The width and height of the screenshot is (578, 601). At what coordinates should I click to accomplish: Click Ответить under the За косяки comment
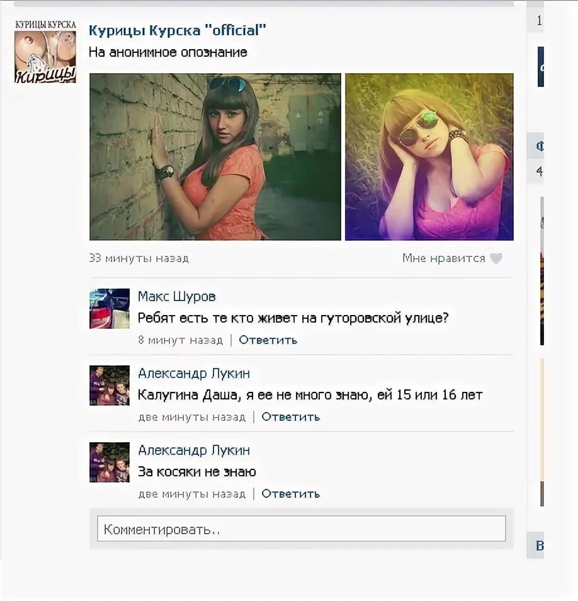(x=291, y=494)
